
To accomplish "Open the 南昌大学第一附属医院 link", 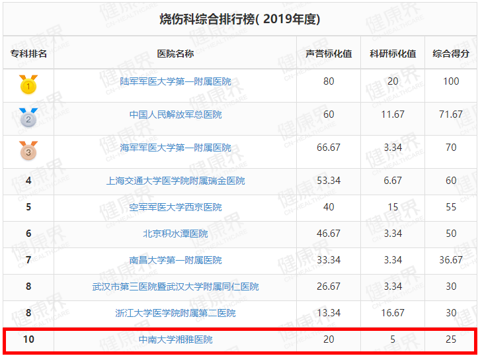I will [175, 261].
